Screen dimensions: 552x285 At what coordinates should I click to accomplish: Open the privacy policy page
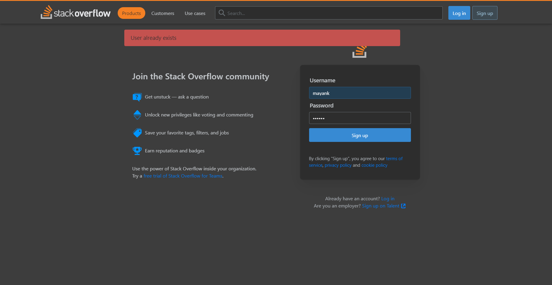pyautogui.click(x=338, y=165)
